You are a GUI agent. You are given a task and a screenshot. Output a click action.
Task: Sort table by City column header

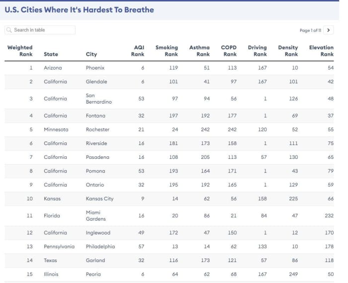click(x=91, y=54)
